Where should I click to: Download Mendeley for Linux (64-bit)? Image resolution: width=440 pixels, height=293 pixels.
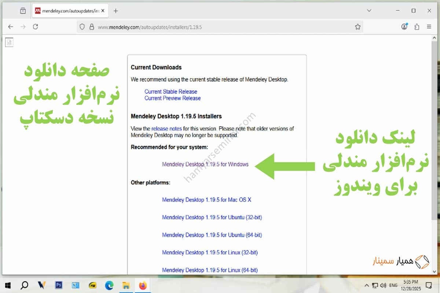pyautogui.click(x=210, y=270)
